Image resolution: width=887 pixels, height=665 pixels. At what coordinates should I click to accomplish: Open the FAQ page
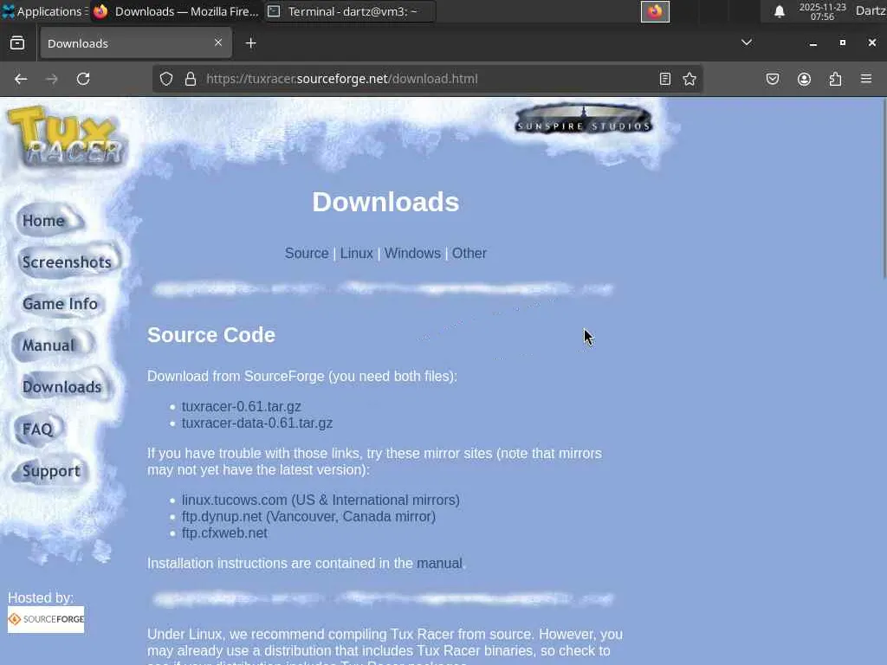point(38,429)
